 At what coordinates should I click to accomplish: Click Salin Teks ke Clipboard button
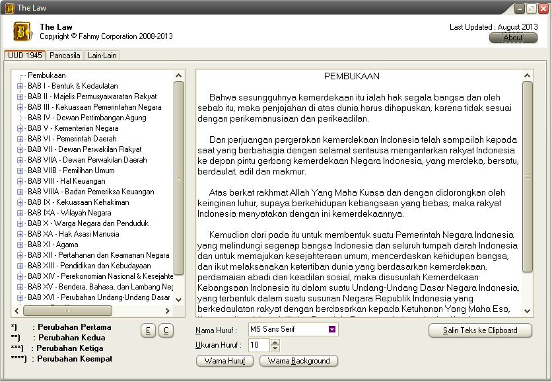480,330
